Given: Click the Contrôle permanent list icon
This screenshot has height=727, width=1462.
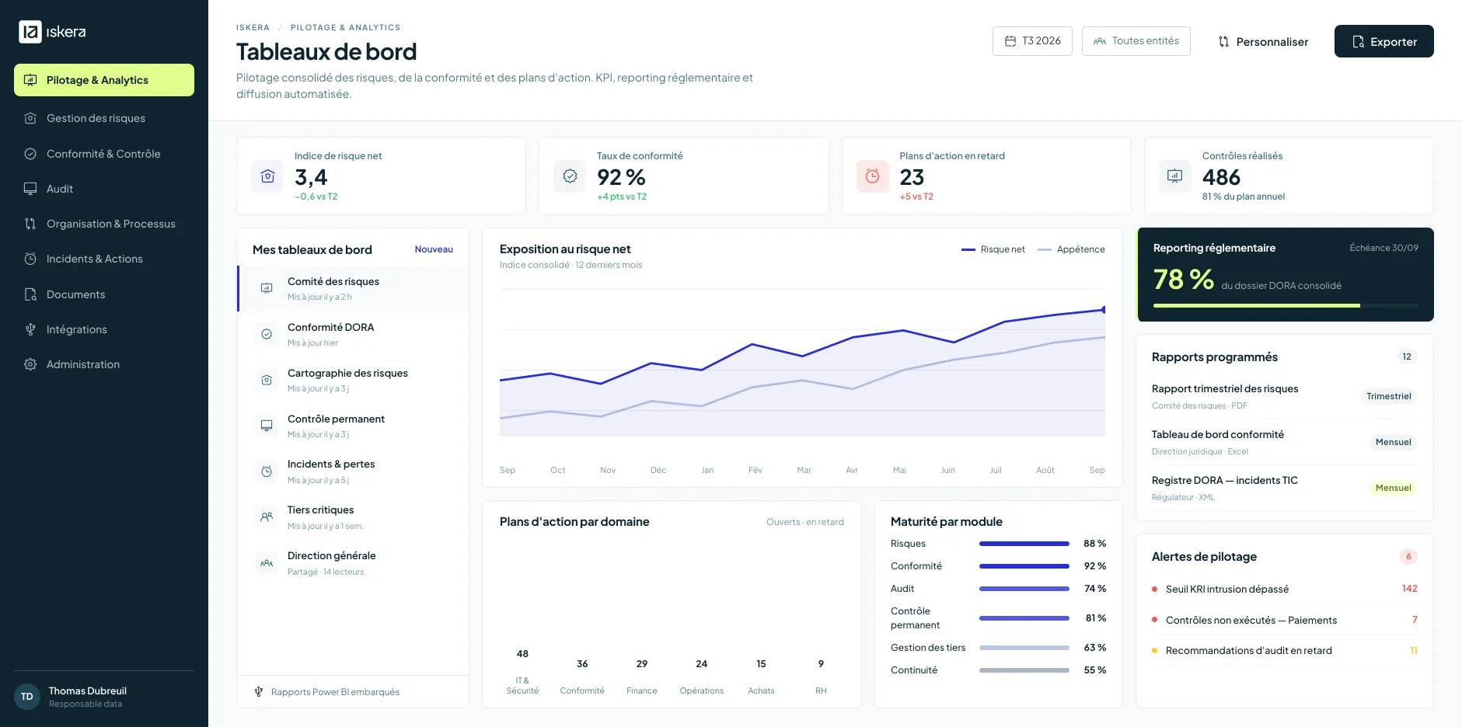Looking at the screenshot, I should point(267,426).
